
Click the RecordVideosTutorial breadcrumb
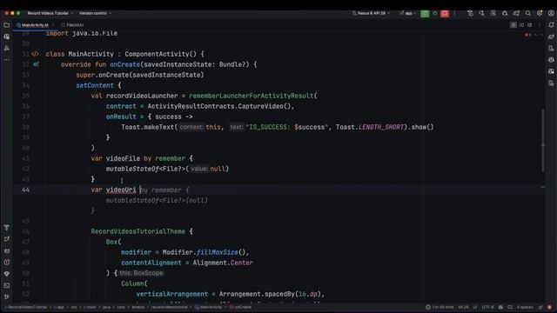click(25, 307)
